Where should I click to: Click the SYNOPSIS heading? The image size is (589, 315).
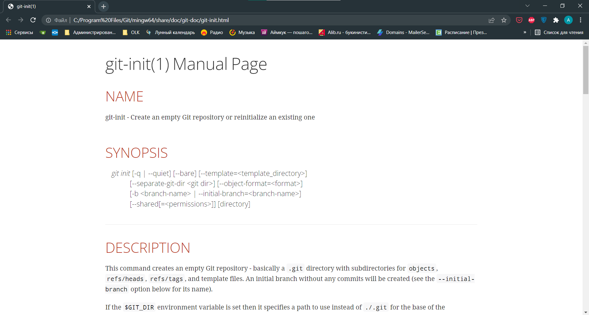[x=137, y=153]
